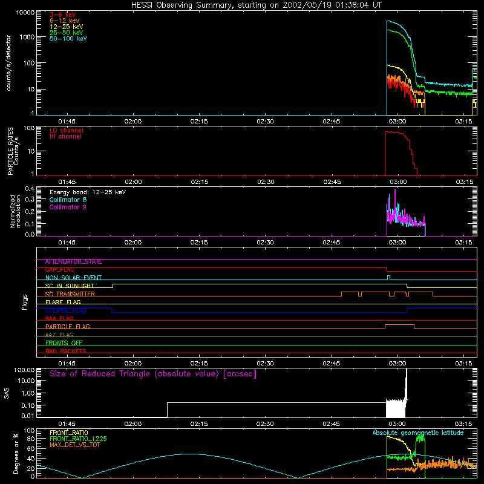Screen dimensions: 484x484
Task: Select the cyan '50-100 keV' legend label
Action: click(x=68, y=39)
